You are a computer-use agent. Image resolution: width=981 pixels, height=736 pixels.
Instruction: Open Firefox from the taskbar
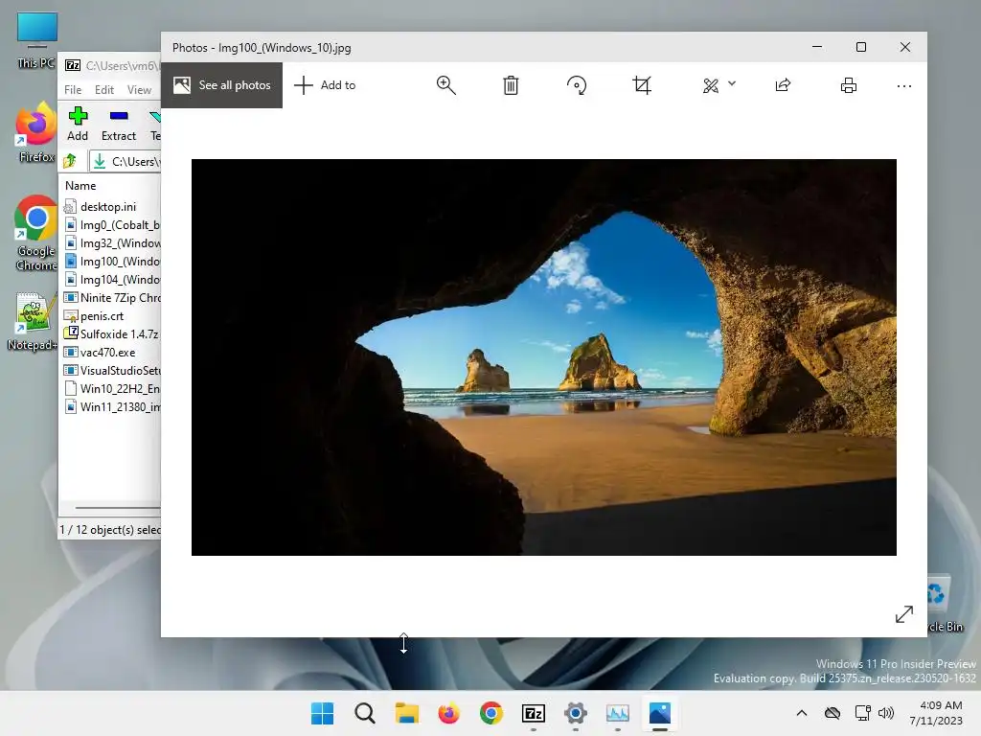click(x=448, y=713)
